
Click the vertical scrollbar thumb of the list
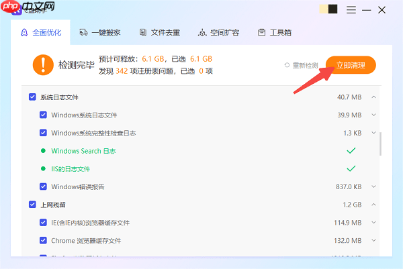point(380,144)
